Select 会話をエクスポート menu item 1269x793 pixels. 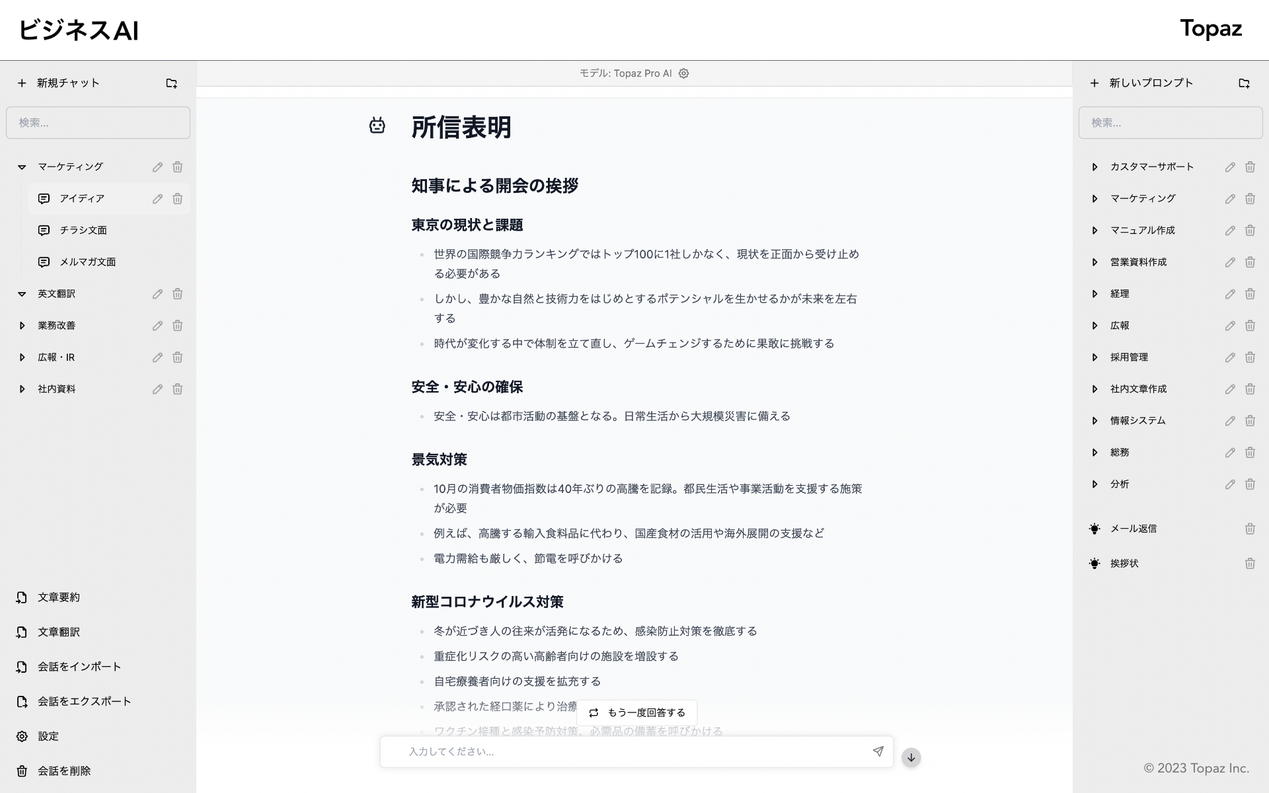pyautogui.click(x=84, y=701)
